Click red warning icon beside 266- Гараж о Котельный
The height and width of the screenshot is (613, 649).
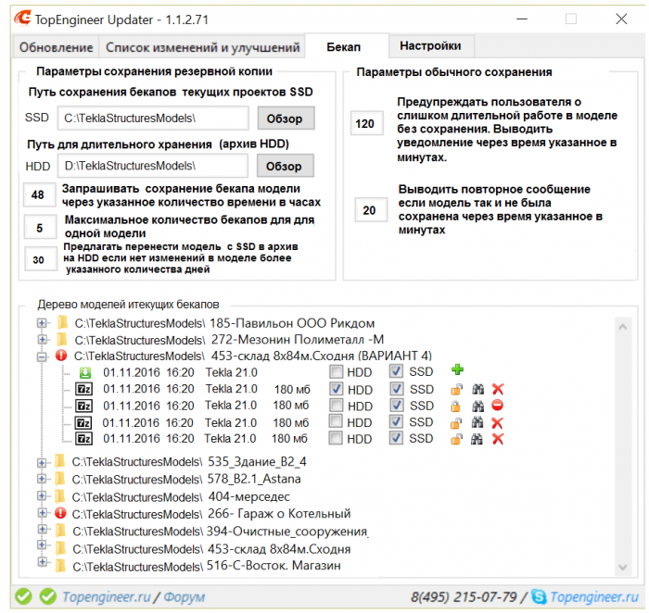[60, 513]
